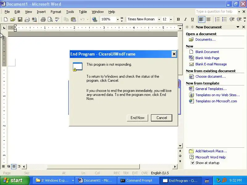The width and height of the screenshot is (247, 185).
Task: Click the Print Preview icon
Action: (x=50, y=19)
